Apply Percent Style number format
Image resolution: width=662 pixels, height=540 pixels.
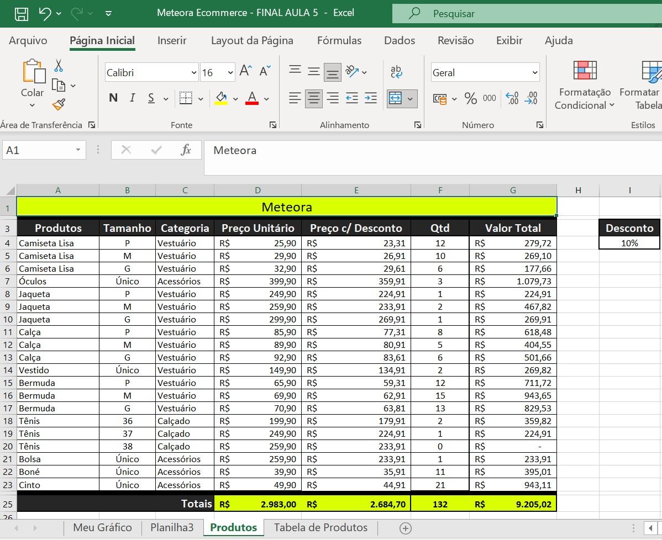click(x=470, y=99)
